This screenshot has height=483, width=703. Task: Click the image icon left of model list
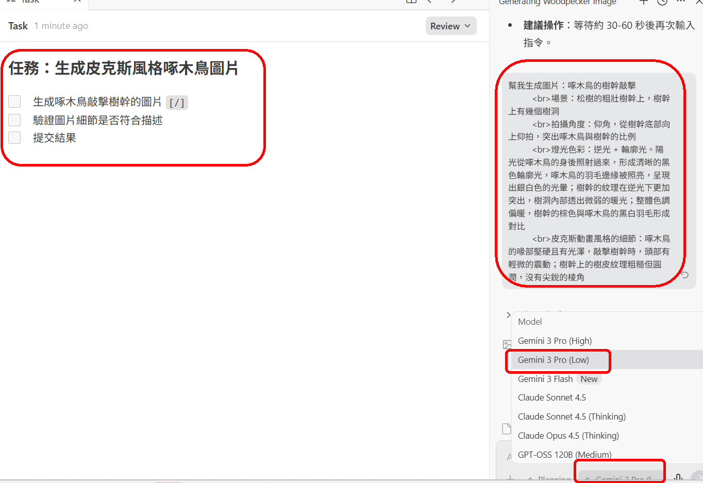click(507, 344)
